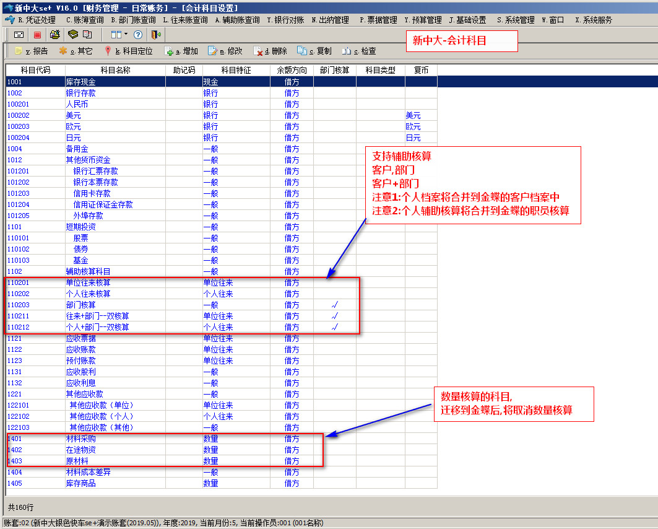
Task: Click the blue question mark help icon
Action: (x=138, y=35)
